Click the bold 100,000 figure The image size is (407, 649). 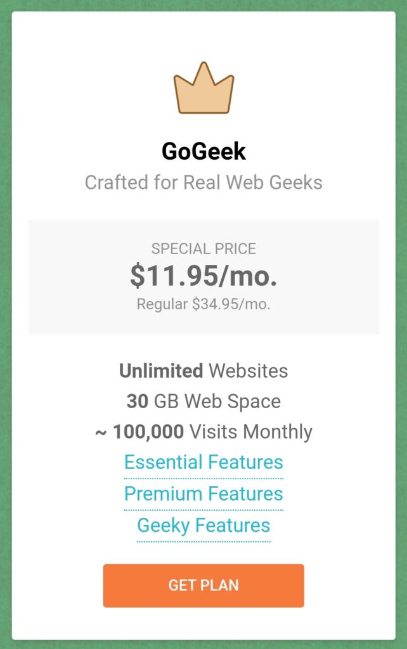click(148, 432)
